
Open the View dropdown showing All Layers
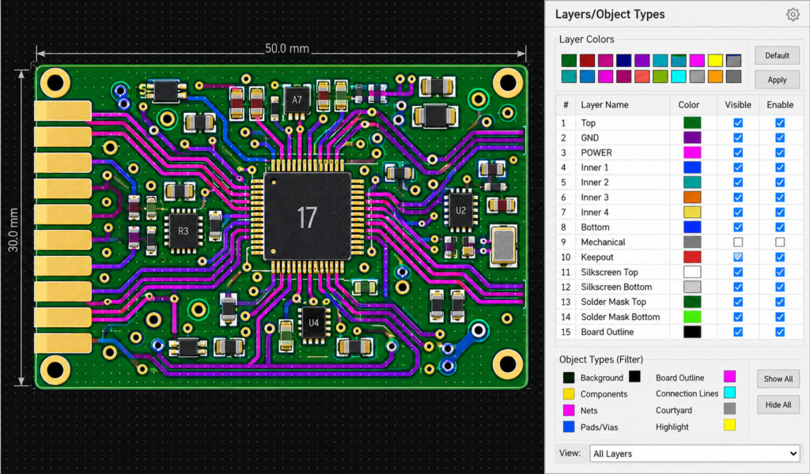pos(695,454)
